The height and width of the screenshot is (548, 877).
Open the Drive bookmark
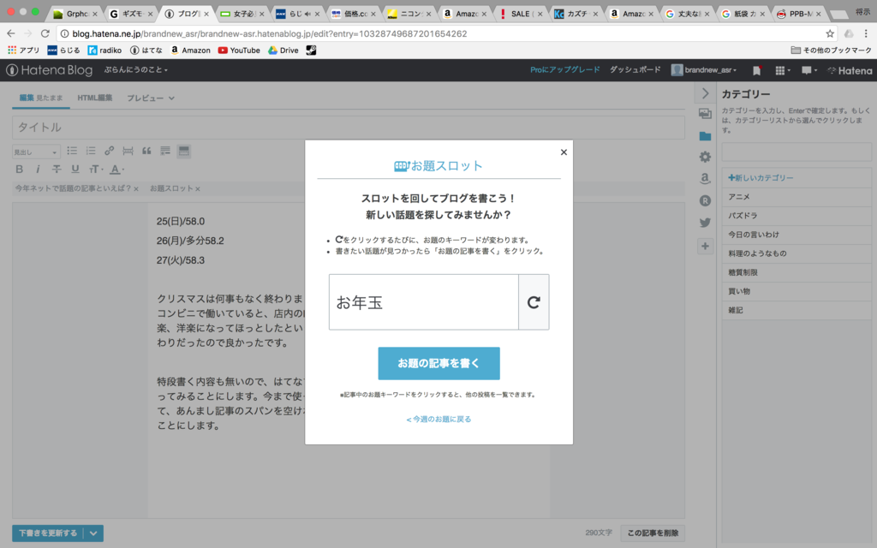[x=283, y=51]
